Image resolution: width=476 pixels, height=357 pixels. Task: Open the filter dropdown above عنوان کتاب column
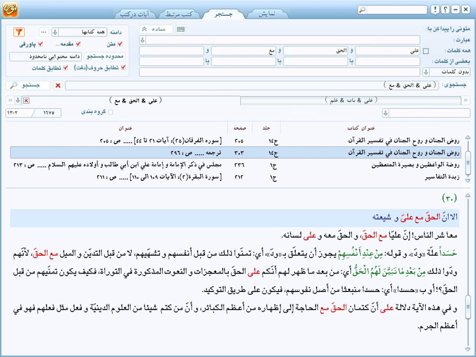click(386, 113)
